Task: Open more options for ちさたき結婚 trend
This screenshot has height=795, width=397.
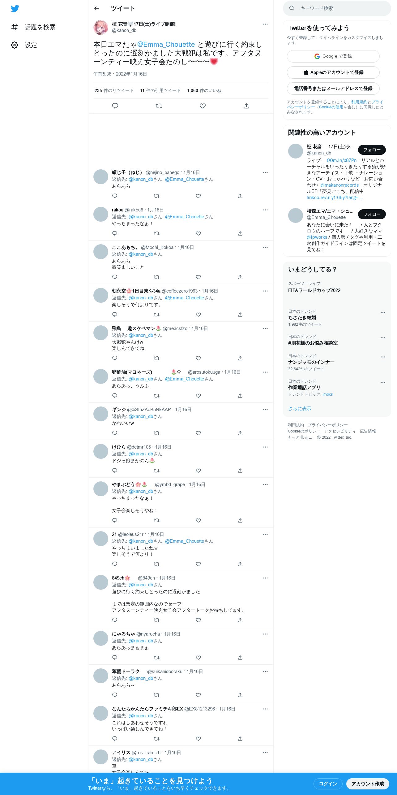Action: (383, 312)
